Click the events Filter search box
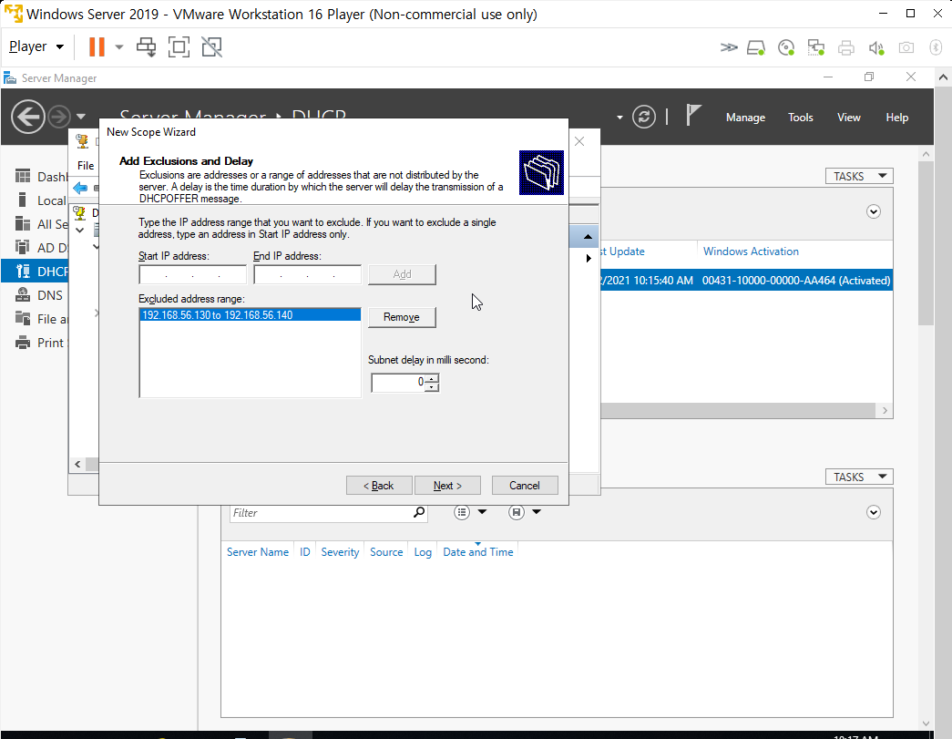The width and height of the screenshot is (952, 739). click(x=320, y=513)
